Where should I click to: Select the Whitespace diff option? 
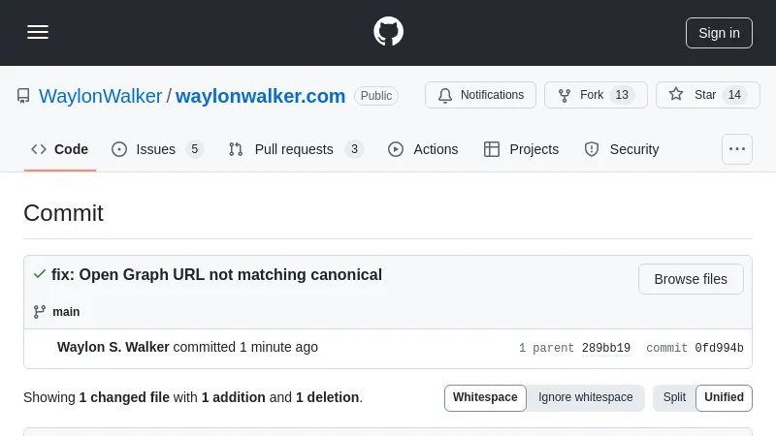[485, 397]
